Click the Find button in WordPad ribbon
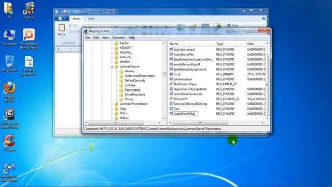The image size is (332, 187). 232,25
